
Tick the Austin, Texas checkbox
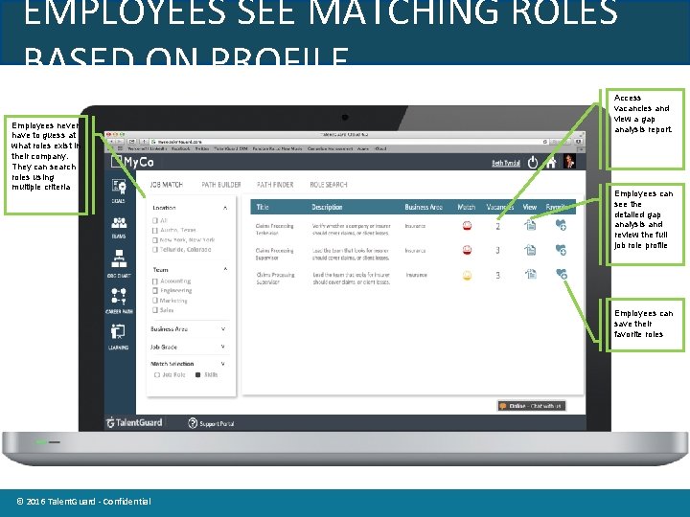pos(155,230)
